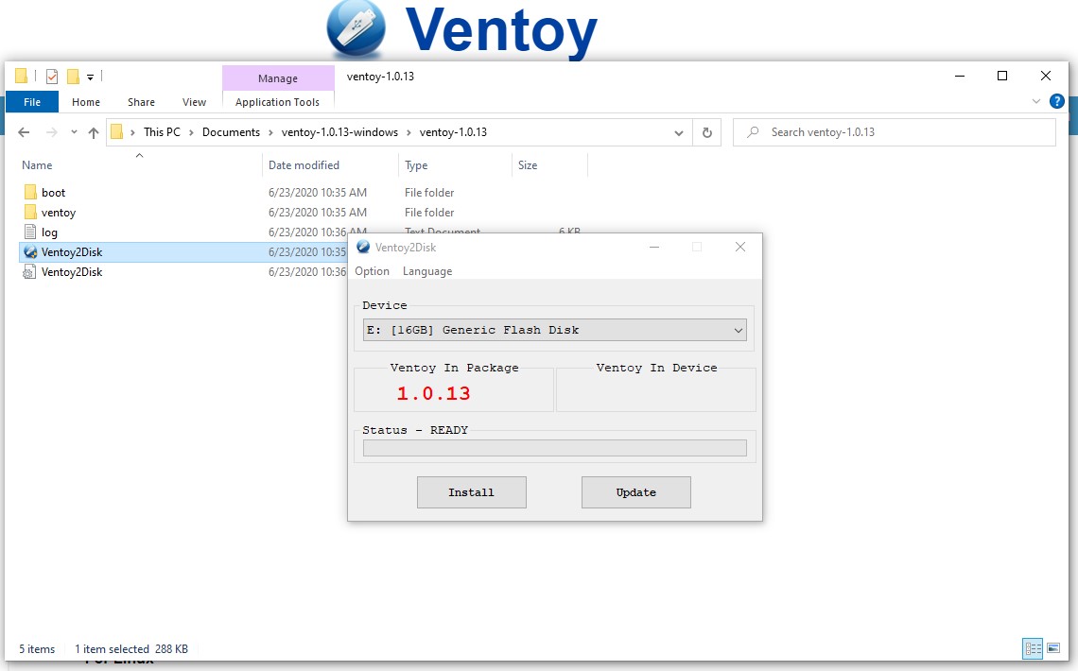Switch to the Home ribbon tab
1078x671 pixels.
click(86, 102)
